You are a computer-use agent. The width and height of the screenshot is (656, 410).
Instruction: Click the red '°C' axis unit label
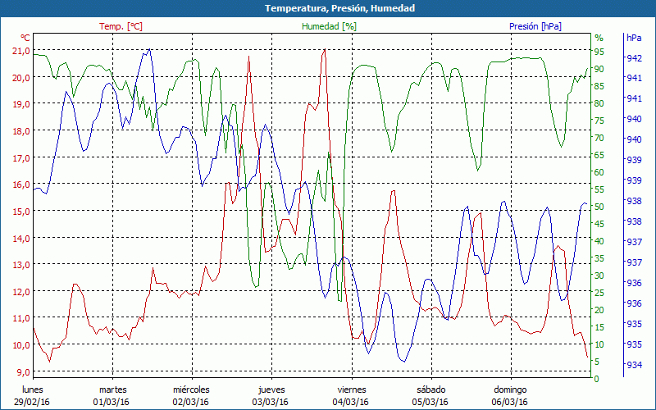click(25, 38)
